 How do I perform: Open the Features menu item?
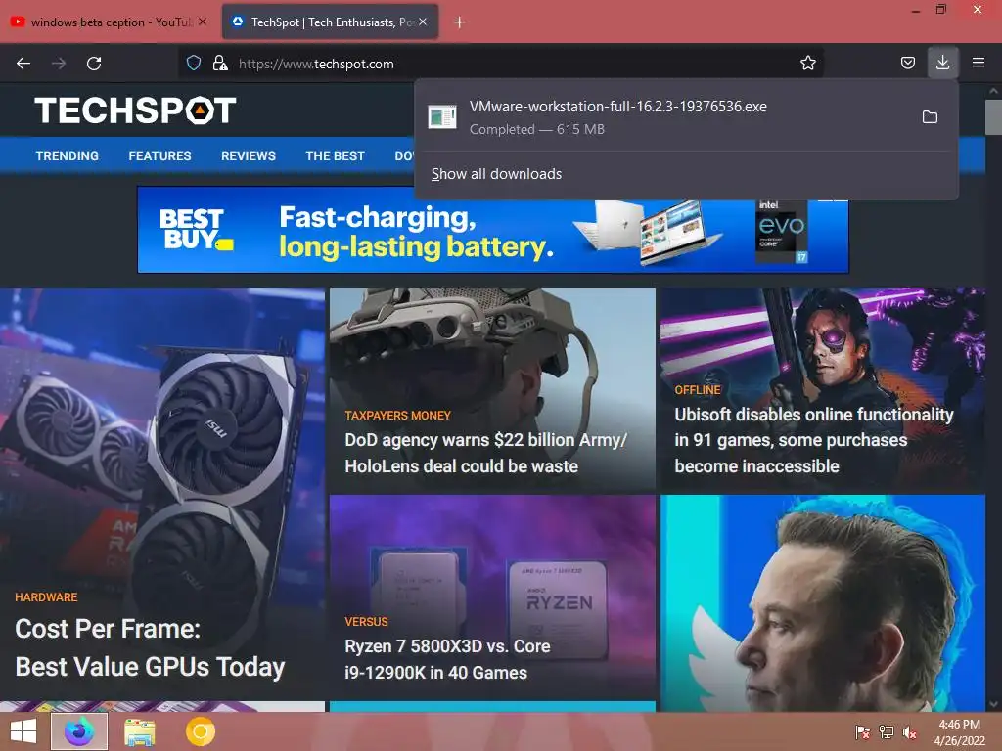tap(159, 155)
